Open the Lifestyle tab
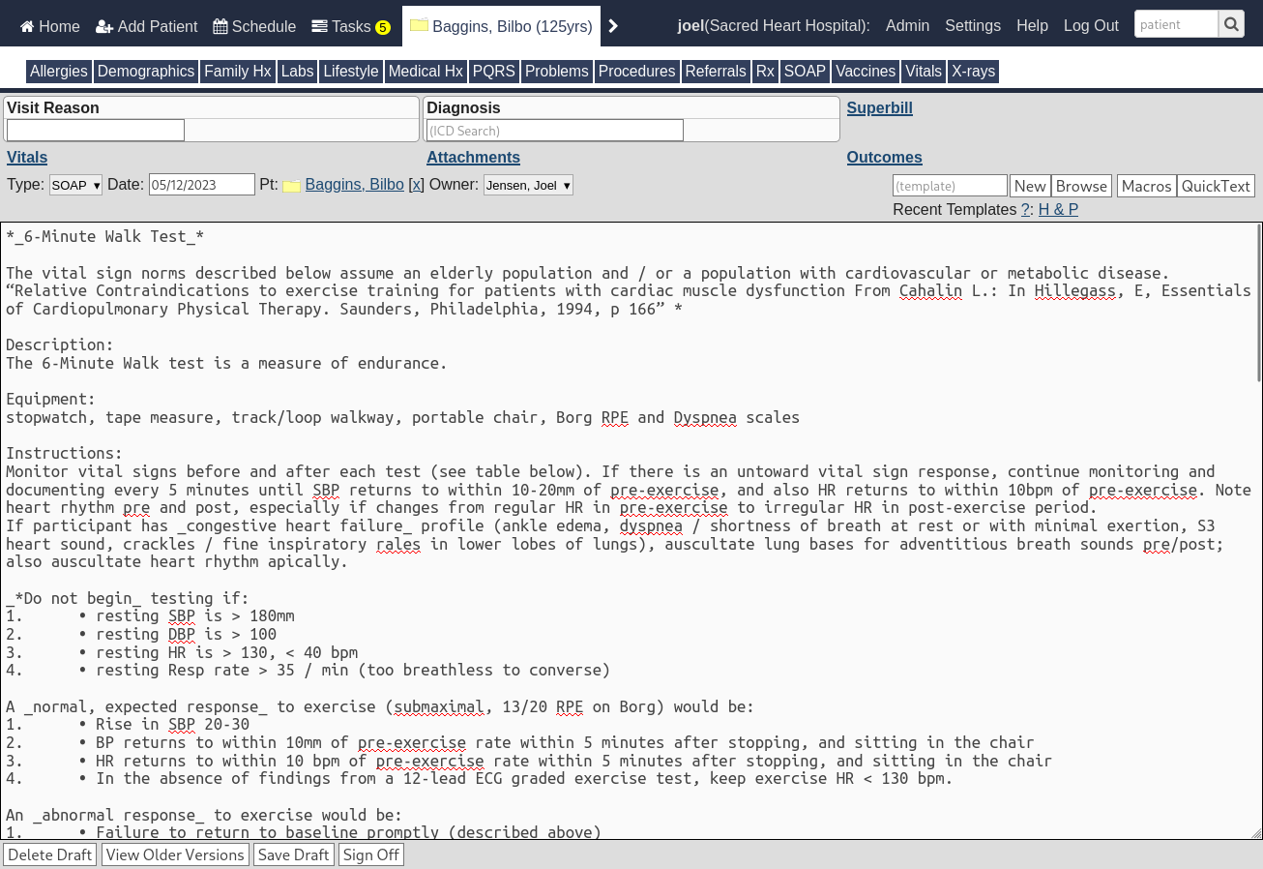The width and height of the screenshot is (1263, 869). (x=351, y=72)
